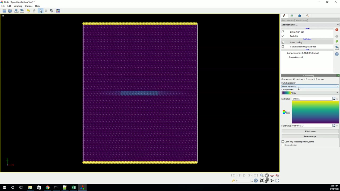Click the Orbit camera tool
This screenshot has height=191, width=340.
click(272, 175)
